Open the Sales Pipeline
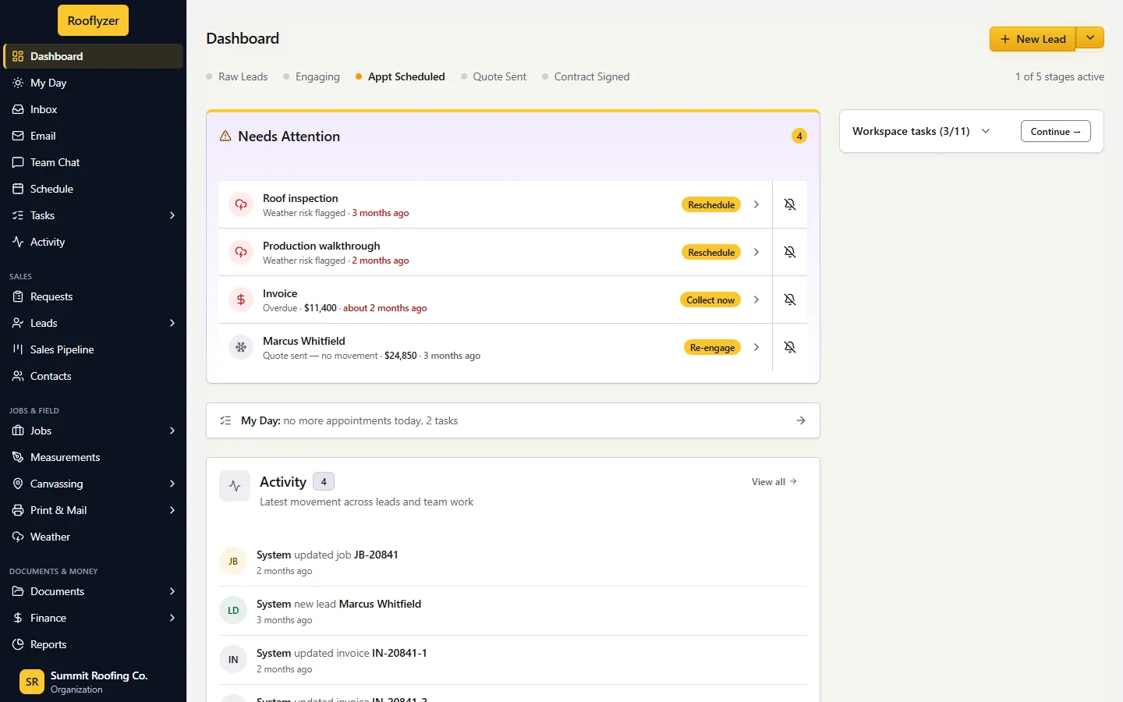The width and height of the screenshot is (1123, 702). click(93, 349)
